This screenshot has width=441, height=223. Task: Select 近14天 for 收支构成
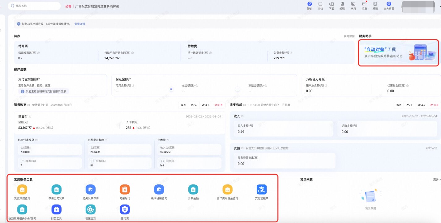422,105
